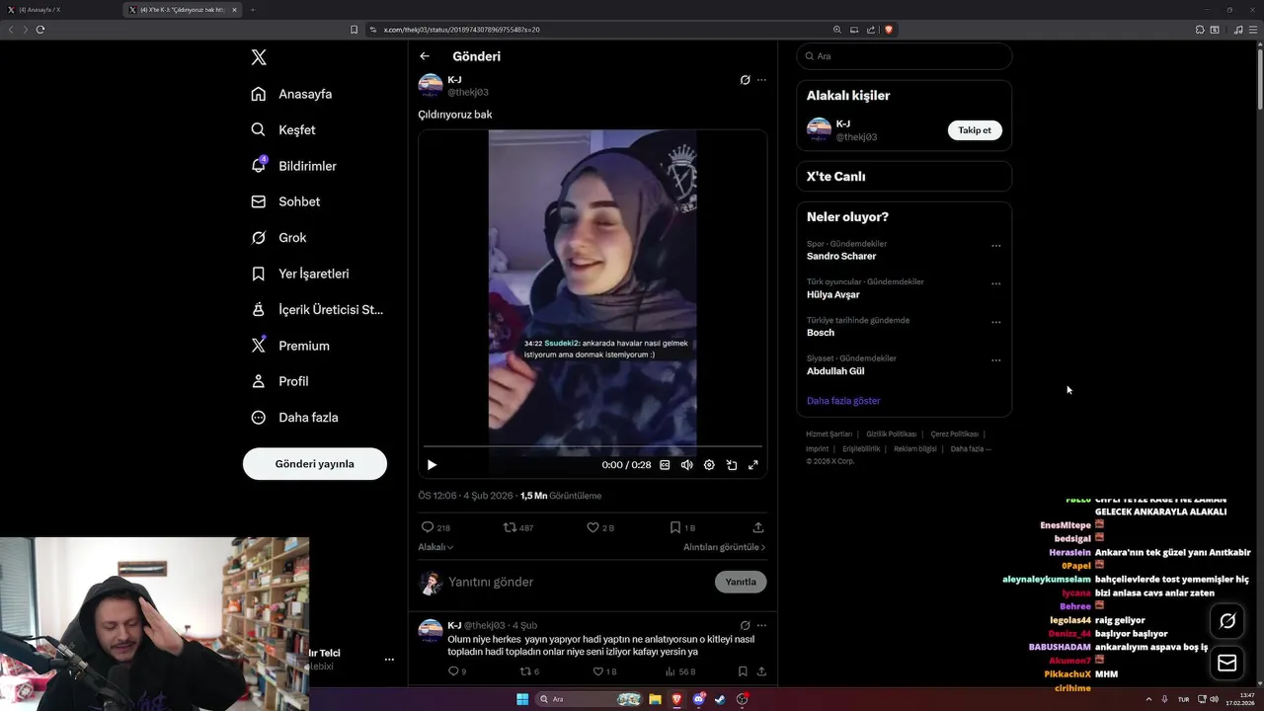The height and width of the screenshot is (711, 1264).
Task: Open Sohbet messages in sidebar
Action: (285, 201)
